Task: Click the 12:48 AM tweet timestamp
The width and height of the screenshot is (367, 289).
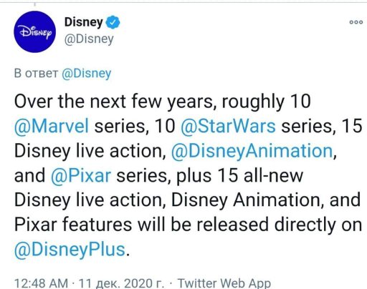Action: [x=41, y=283]
